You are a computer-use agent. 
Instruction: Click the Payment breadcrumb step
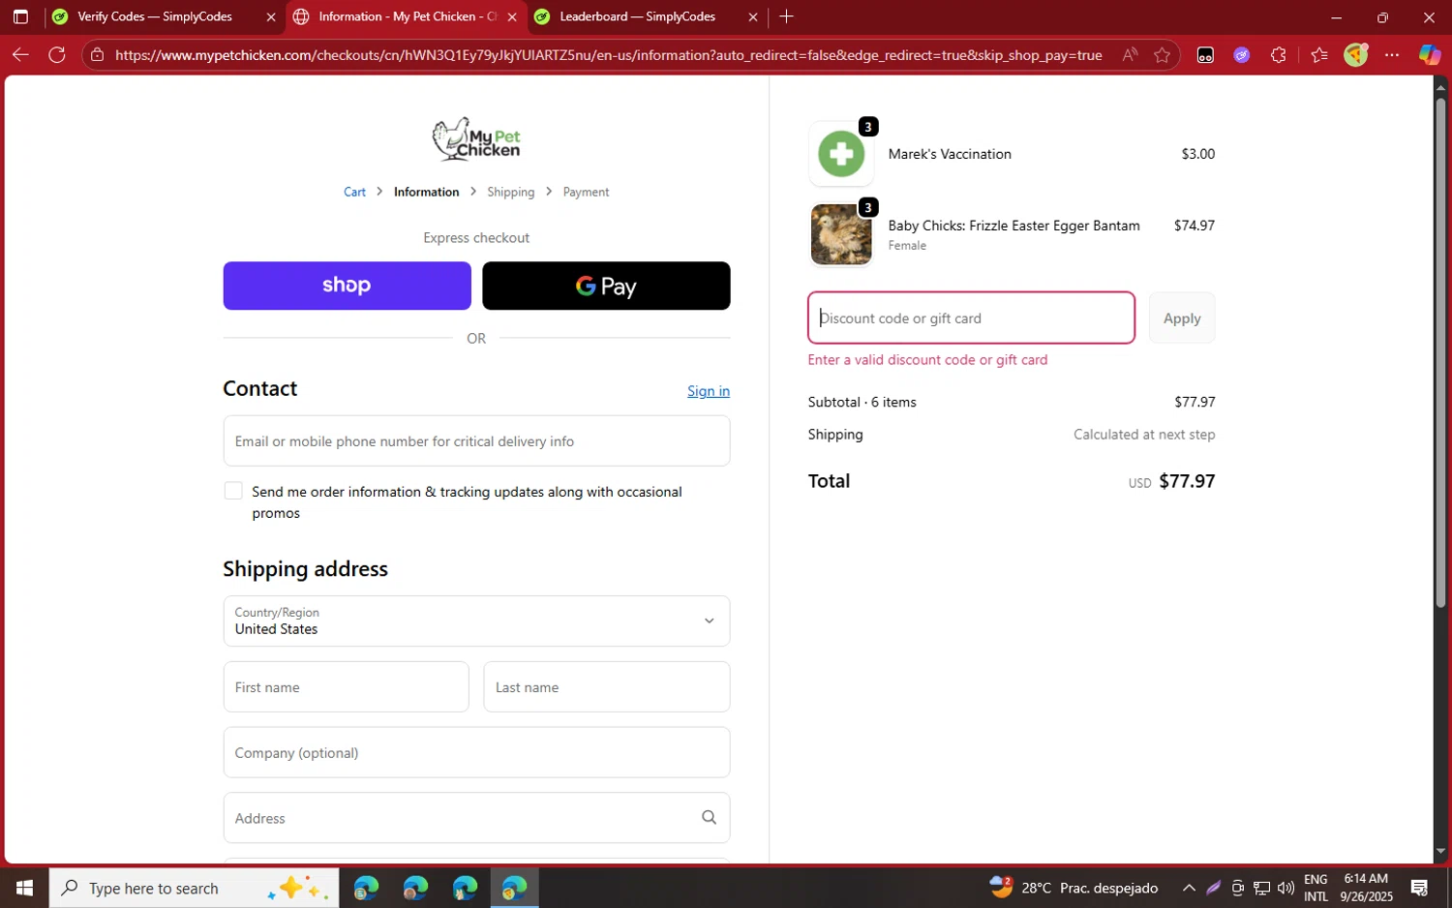pos(586,192)
